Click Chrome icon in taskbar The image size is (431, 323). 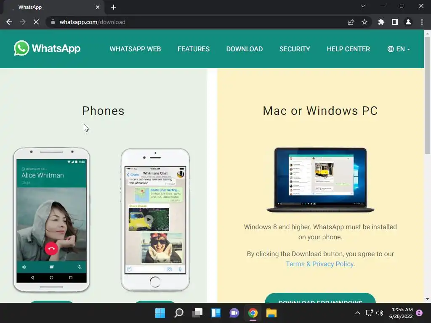coord(253,313)
